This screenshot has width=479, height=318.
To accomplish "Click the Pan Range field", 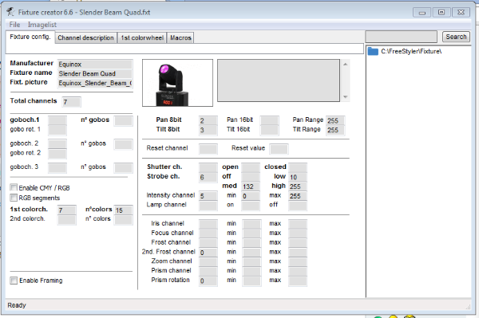I will coord(335,120).
